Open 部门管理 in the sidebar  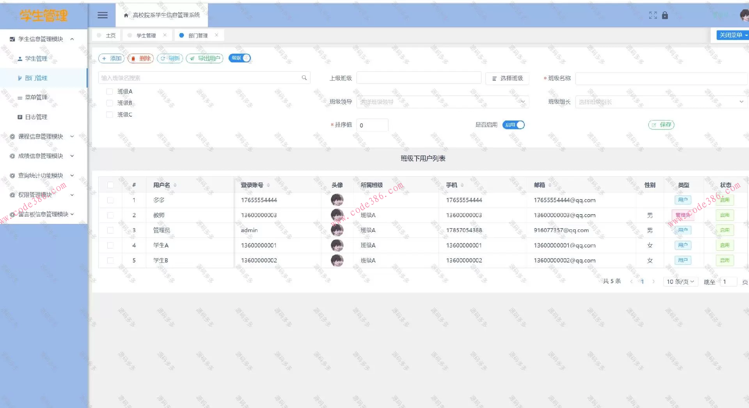point(43,78)
